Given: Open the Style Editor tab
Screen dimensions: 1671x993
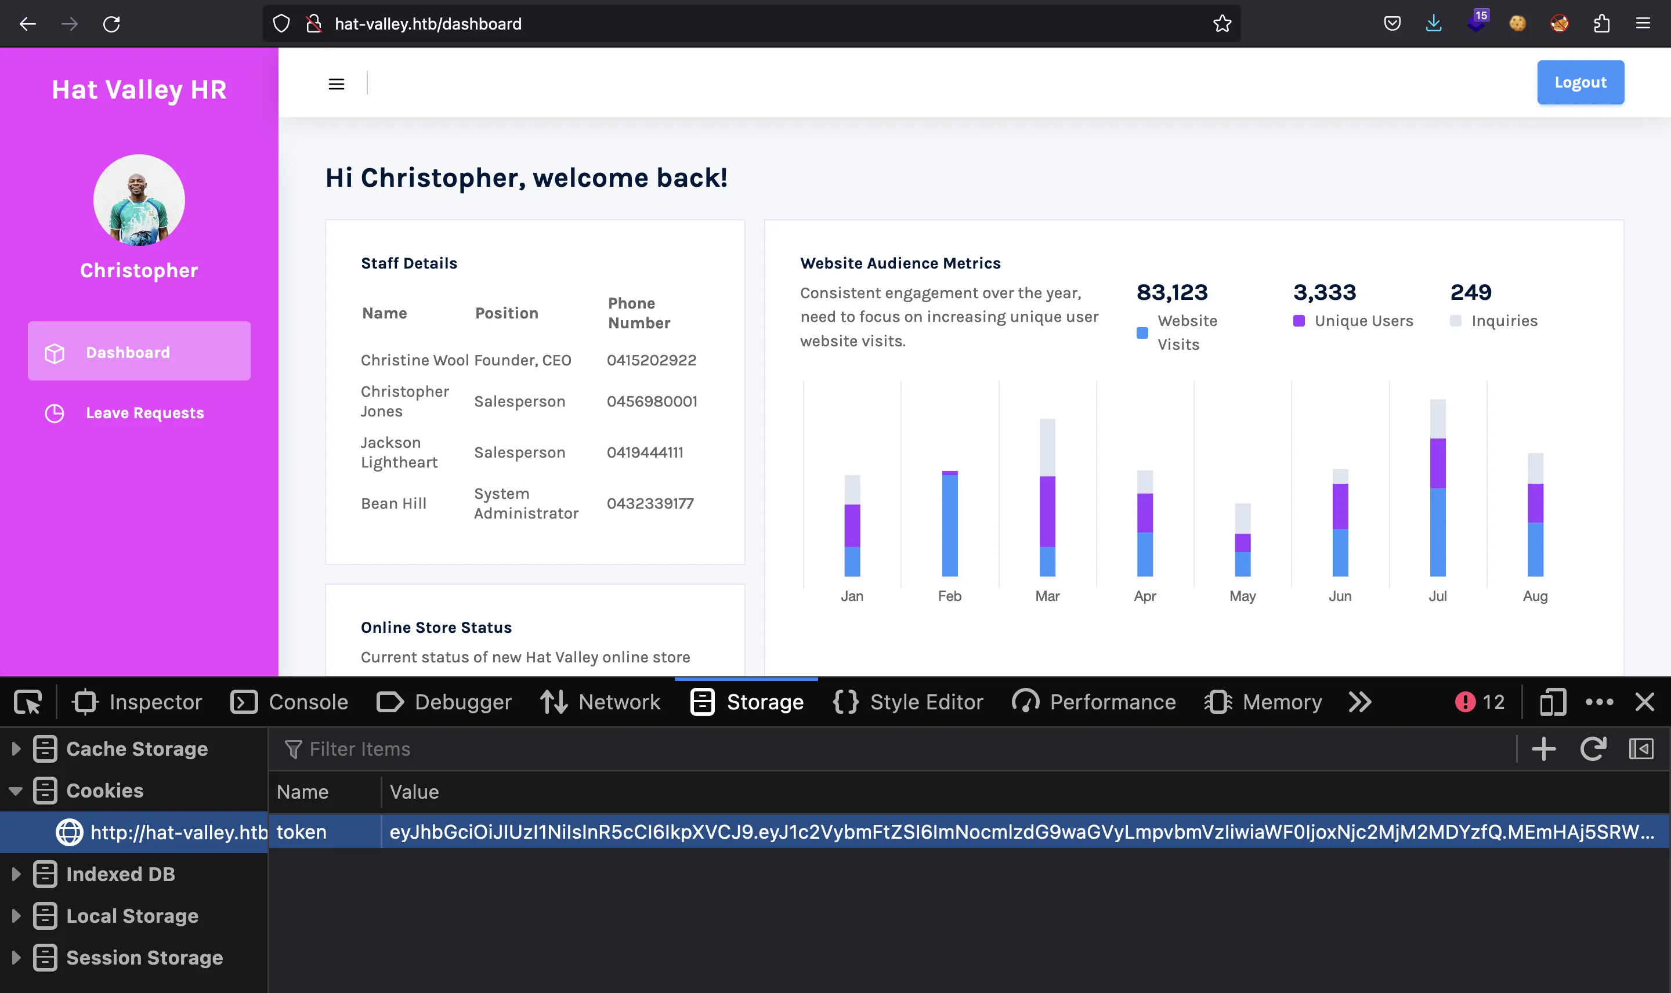Looking at the screenshot, I should 908,702.
